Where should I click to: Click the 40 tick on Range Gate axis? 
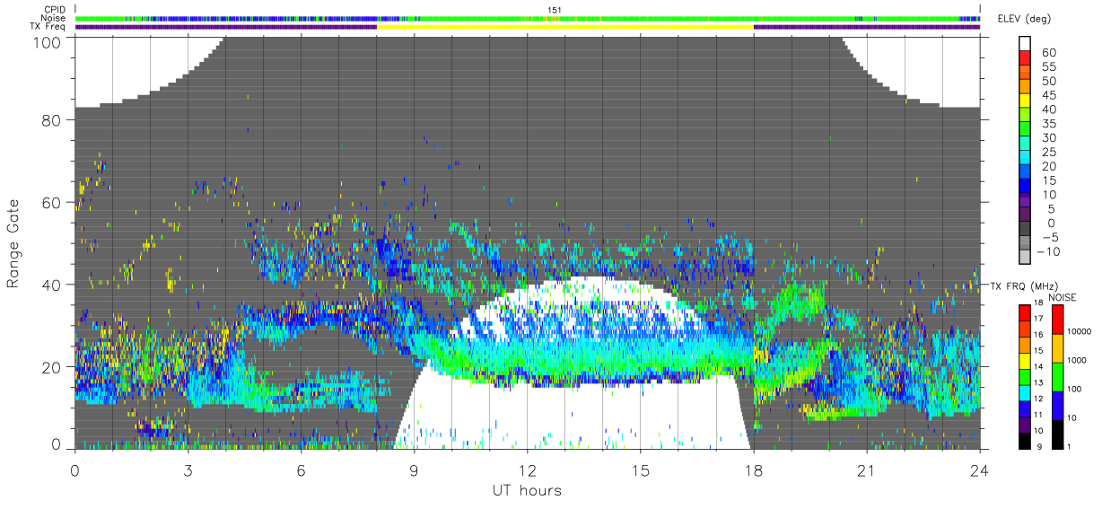coord(51,285)
